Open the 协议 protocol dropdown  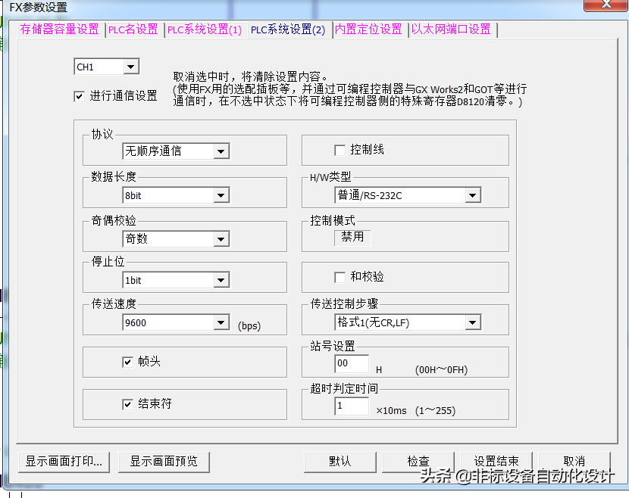click(221, 151)
